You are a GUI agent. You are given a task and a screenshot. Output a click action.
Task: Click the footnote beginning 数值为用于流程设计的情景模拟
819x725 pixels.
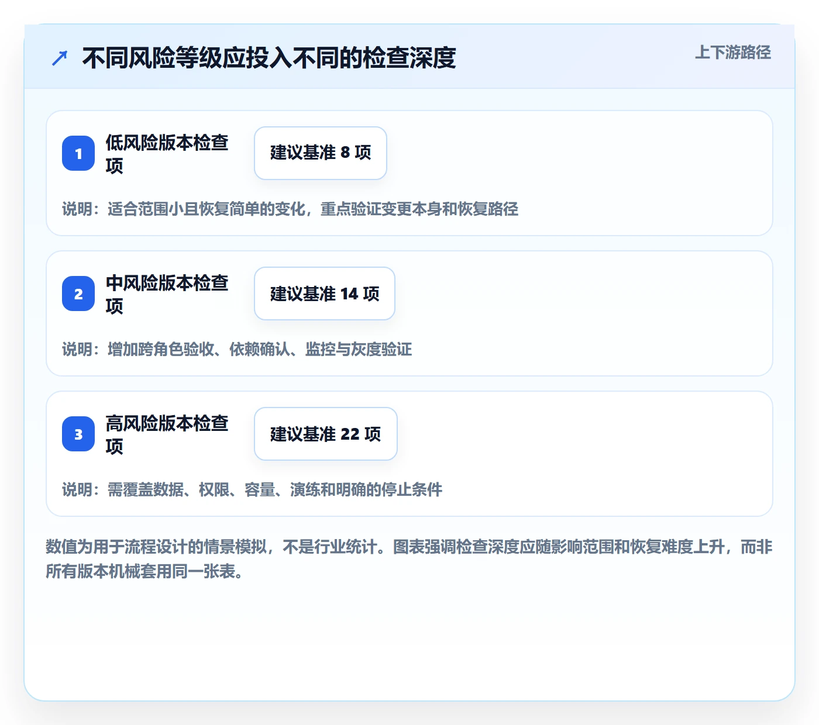(x=409, y=559)
